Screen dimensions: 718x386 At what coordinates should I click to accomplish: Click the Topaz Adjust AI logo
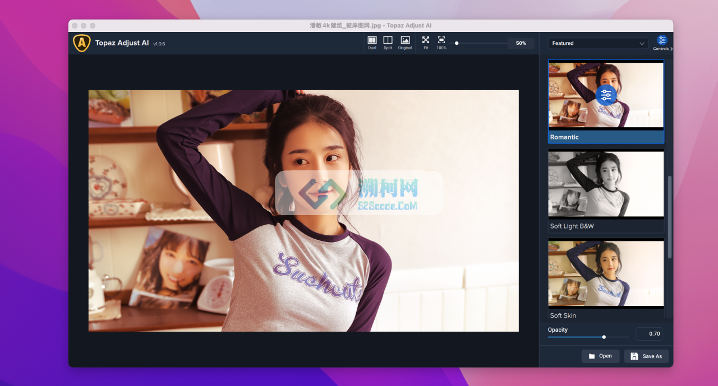pyautogui.click(x=82, y=43)
